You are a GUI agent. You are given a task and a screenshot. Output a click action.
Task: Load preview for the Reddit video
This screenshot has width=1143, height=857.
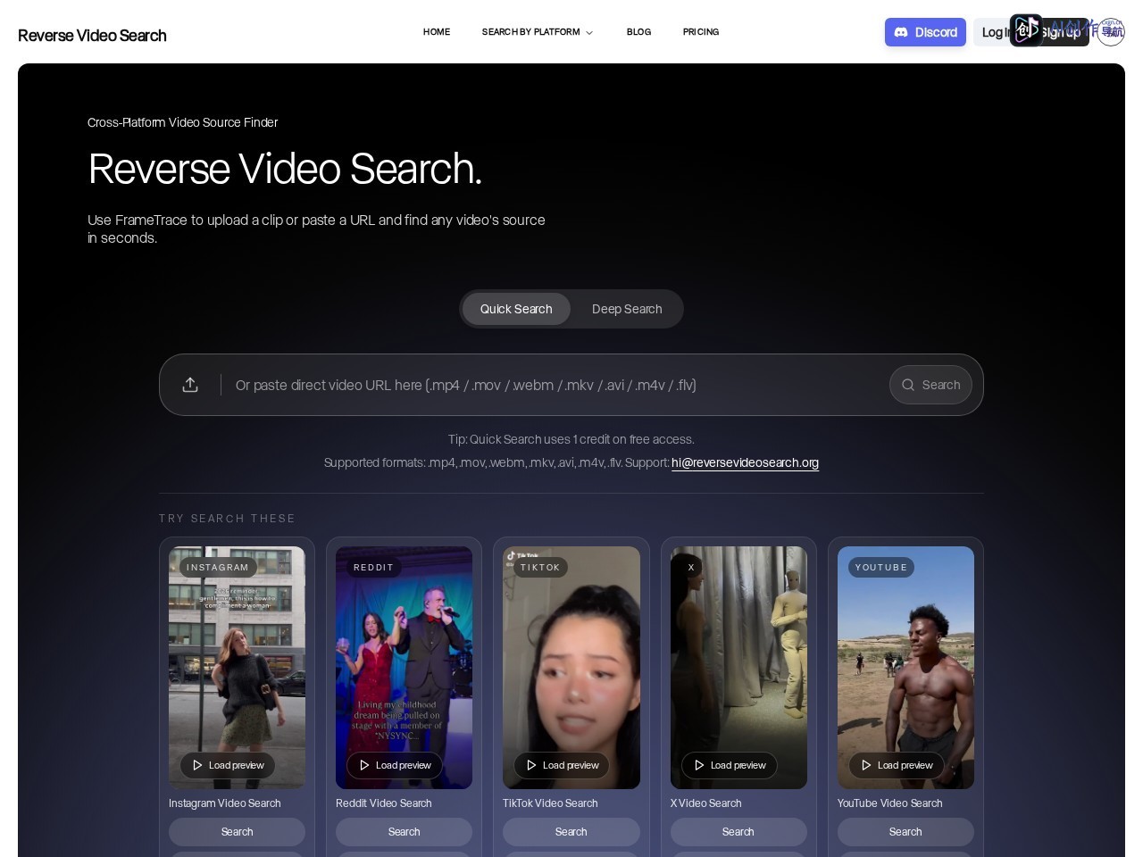point(395,765)
